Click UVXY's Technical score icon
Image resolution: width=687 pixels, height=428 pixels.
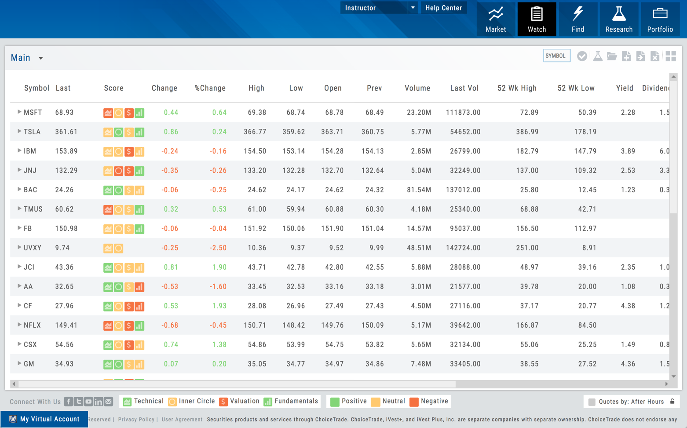pyautogui.click(x=108, y=249)
